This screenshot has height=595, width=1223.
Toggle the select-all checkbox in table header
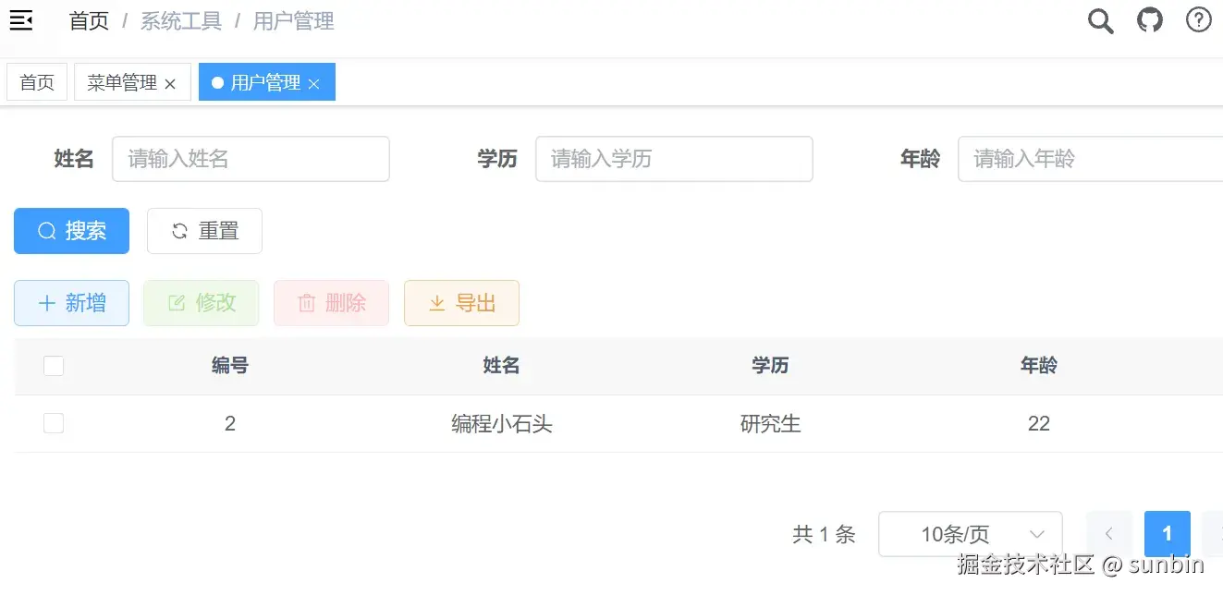54,366
